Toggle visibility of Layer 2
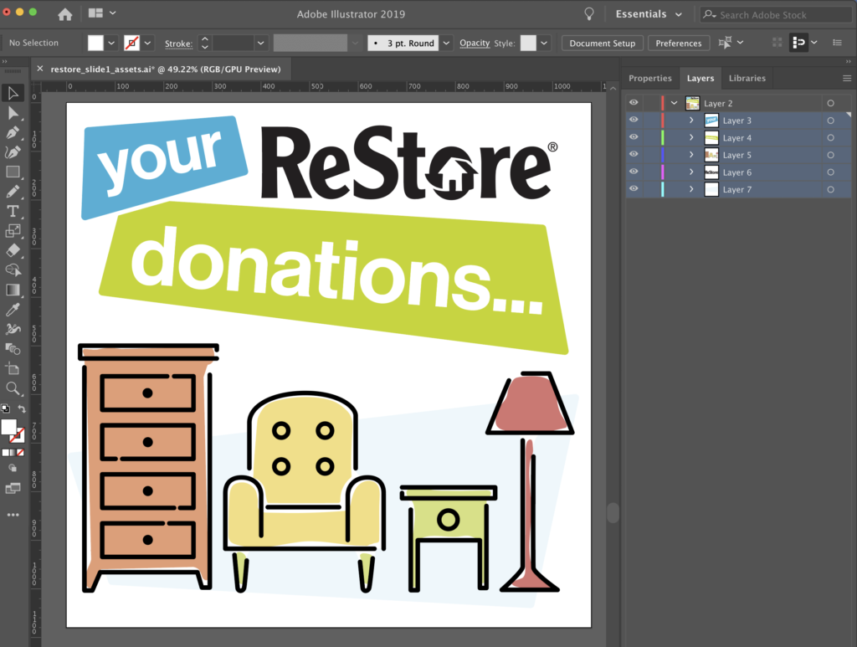The height and width of the screenshot is (647, 857). (634, 102)
